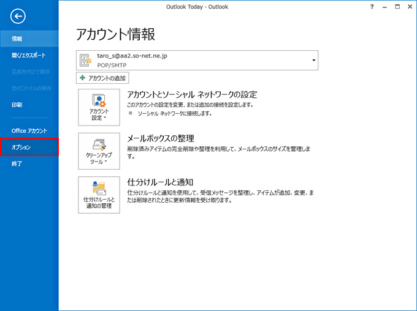Open the アカウント設定 account settings button

click(99, 107)
